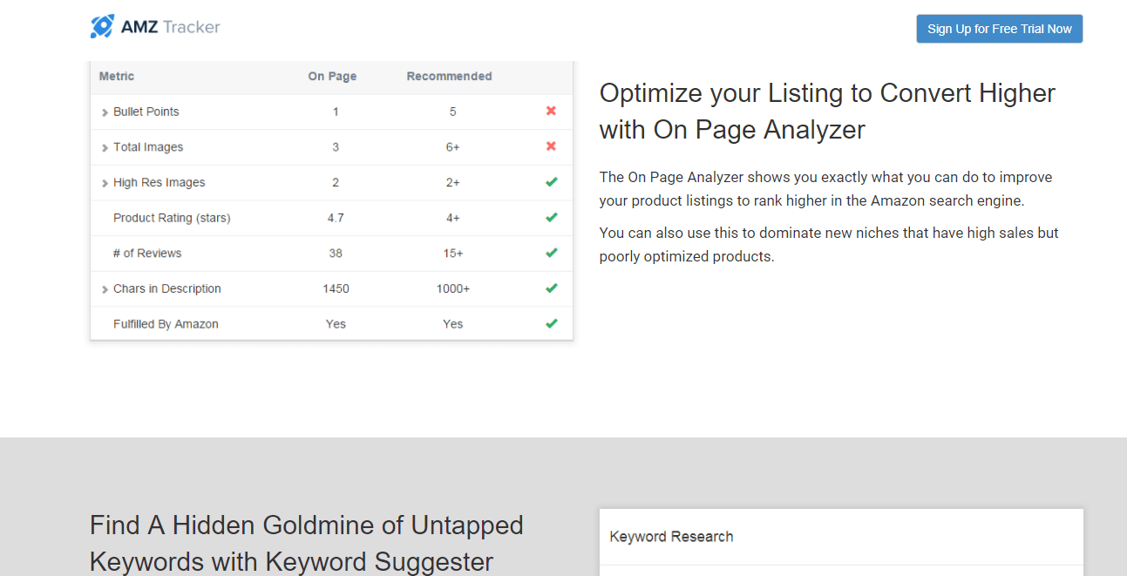Screen dimensions: 1127x576
Task: Click Sign Up for Free Trial Now
Action: [x=1000, y=29]
